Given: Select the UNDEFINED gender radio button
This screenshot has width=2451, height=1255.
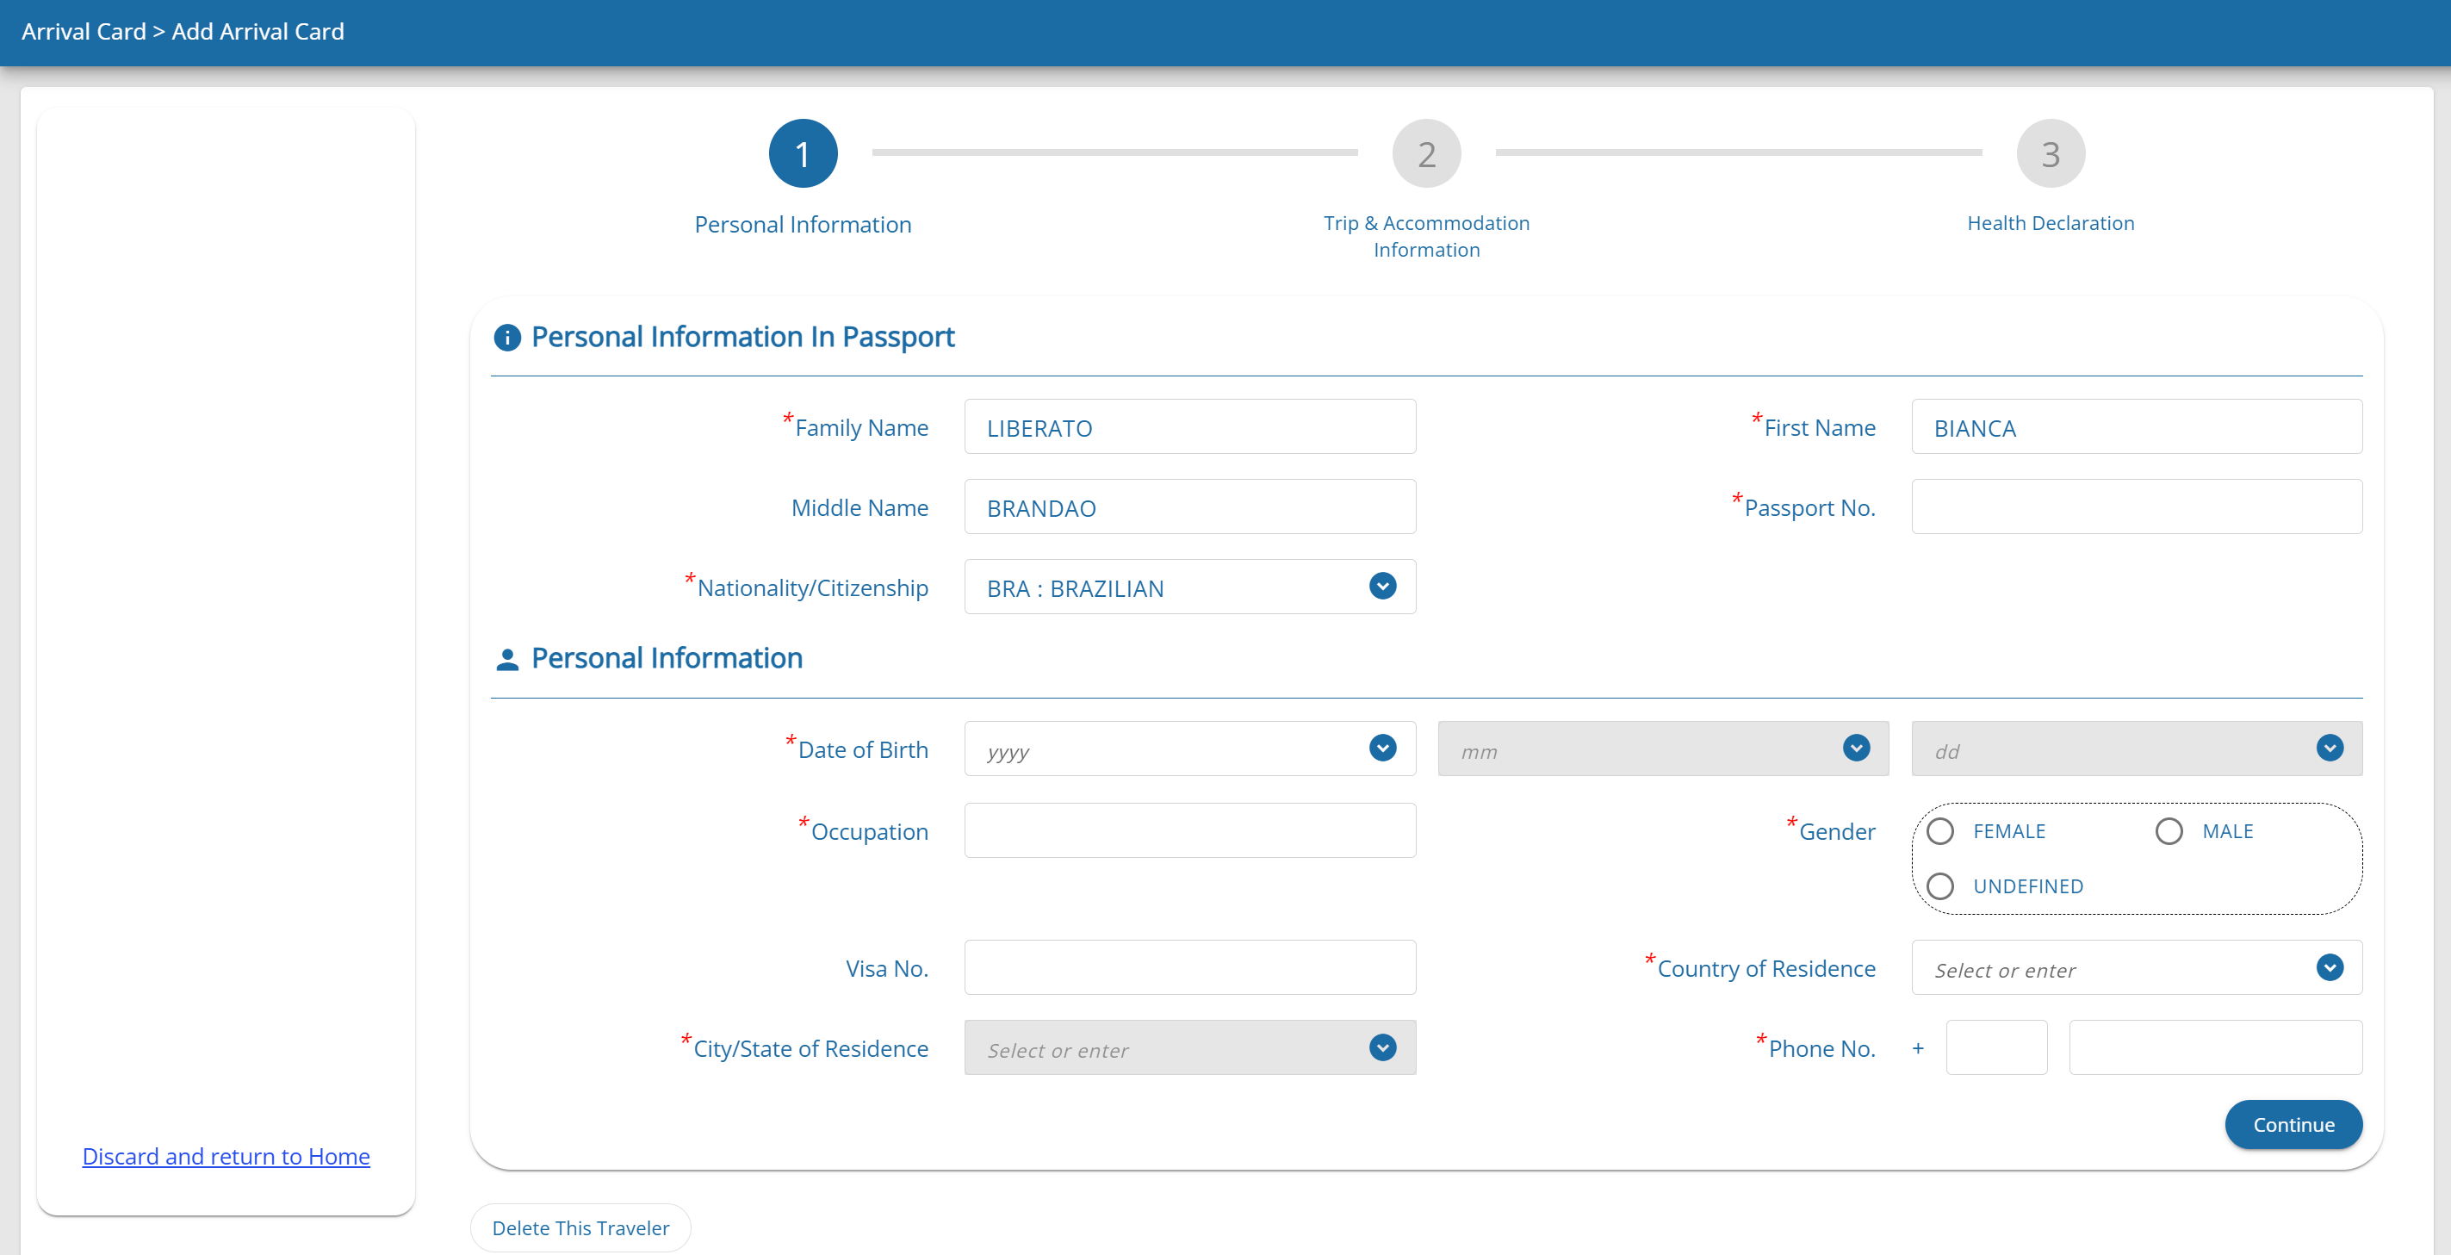Looking at the screenshot, I should (x=1940, y=887).
